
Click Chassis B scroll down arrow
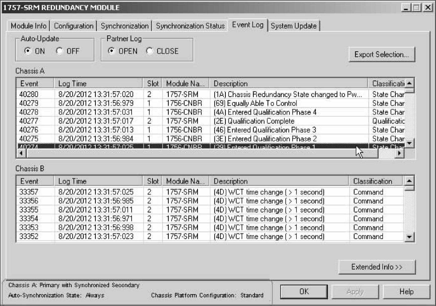pos(410,237)
